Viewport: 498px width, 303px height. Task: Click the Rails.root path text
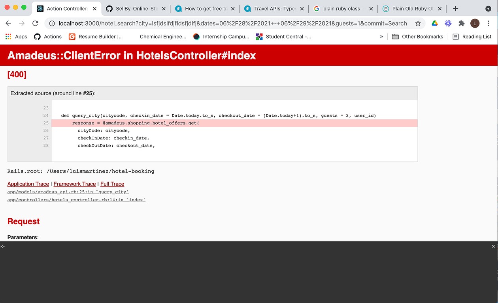coord(81,171)
